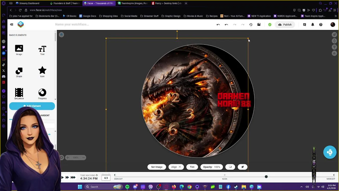Click the duplicate layer button
Screen dimensions: 339x191
[x=230, y=167]
